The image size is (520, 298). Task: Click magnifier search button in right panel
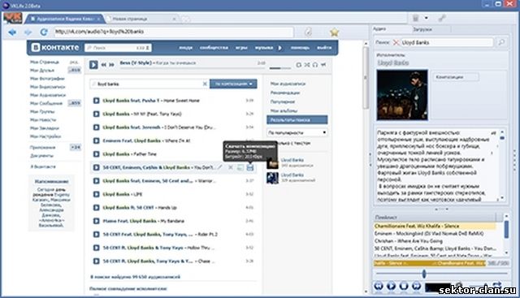point(501,42)
